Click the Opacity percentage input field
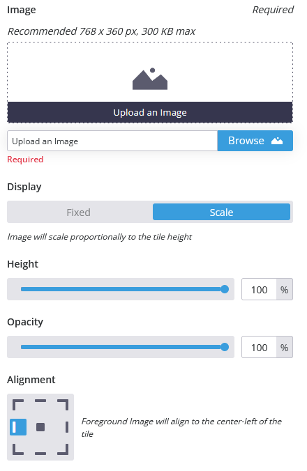Screen dimensions: 307x471 (x=259, y=347)
